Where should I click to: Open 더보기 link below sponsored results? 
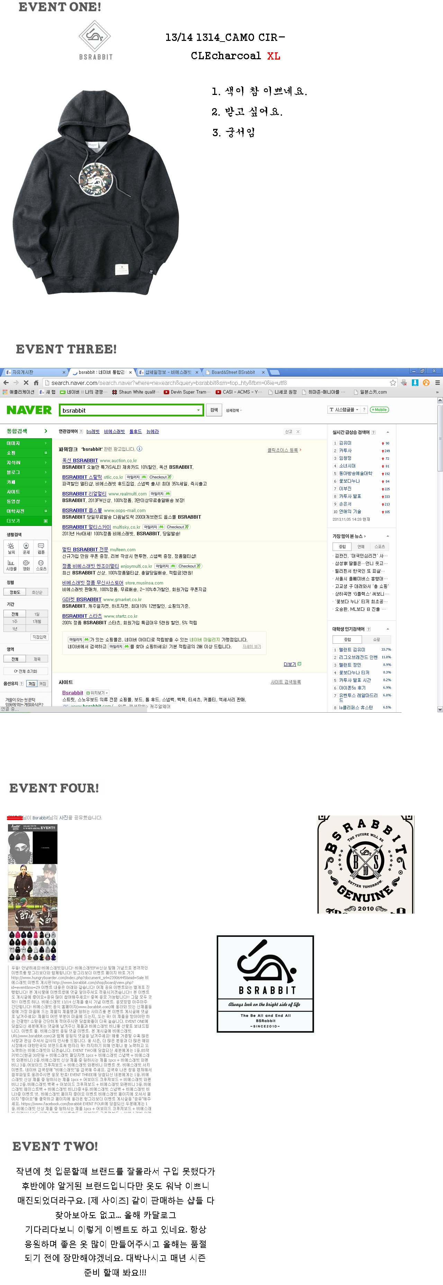click(292, 664)
